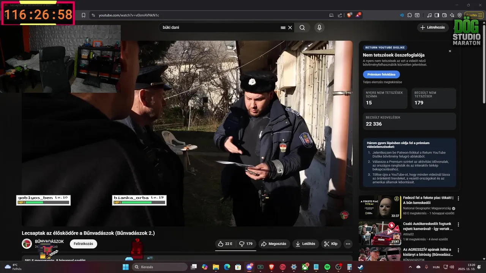Viewport: 486px width, 273px height.
Task: Click the blue sound-wave extension icon
Action: [x=402, y=15]
